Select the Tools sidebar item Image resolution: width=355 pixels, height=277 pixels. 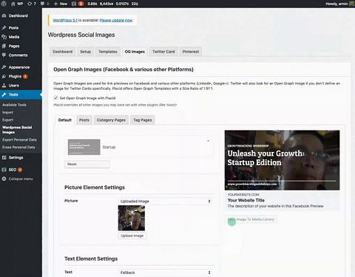pos(21,95)
